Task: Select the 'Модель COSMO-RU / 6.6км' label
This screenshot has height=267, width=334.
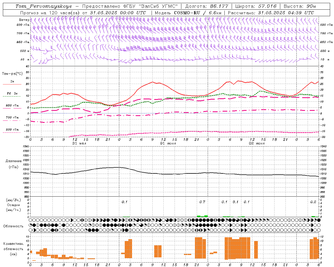Action: tap(188, 13)
